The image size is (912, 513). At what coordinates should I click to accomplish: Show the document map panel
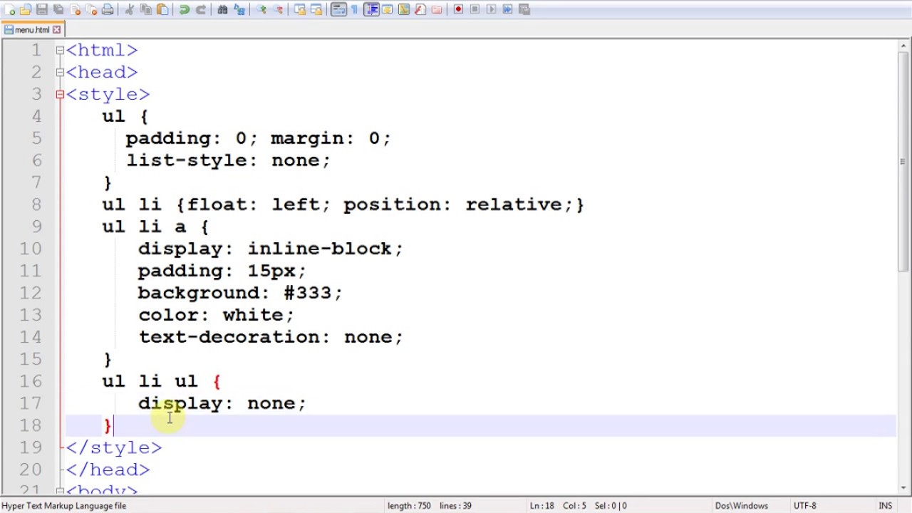(404, 9)
